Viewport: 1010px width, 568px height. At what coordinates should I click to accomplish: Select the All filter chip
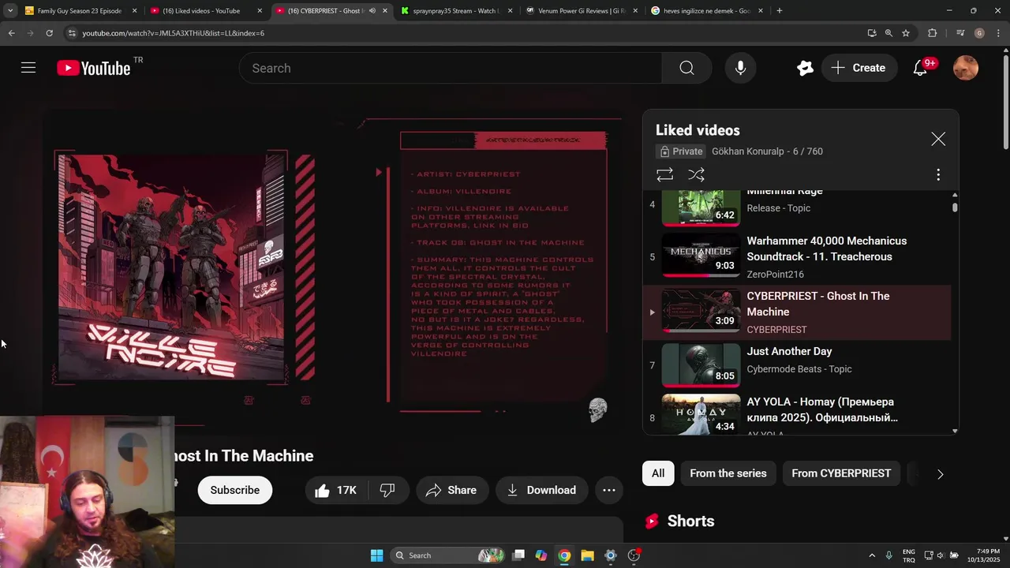tap(658, 473)
